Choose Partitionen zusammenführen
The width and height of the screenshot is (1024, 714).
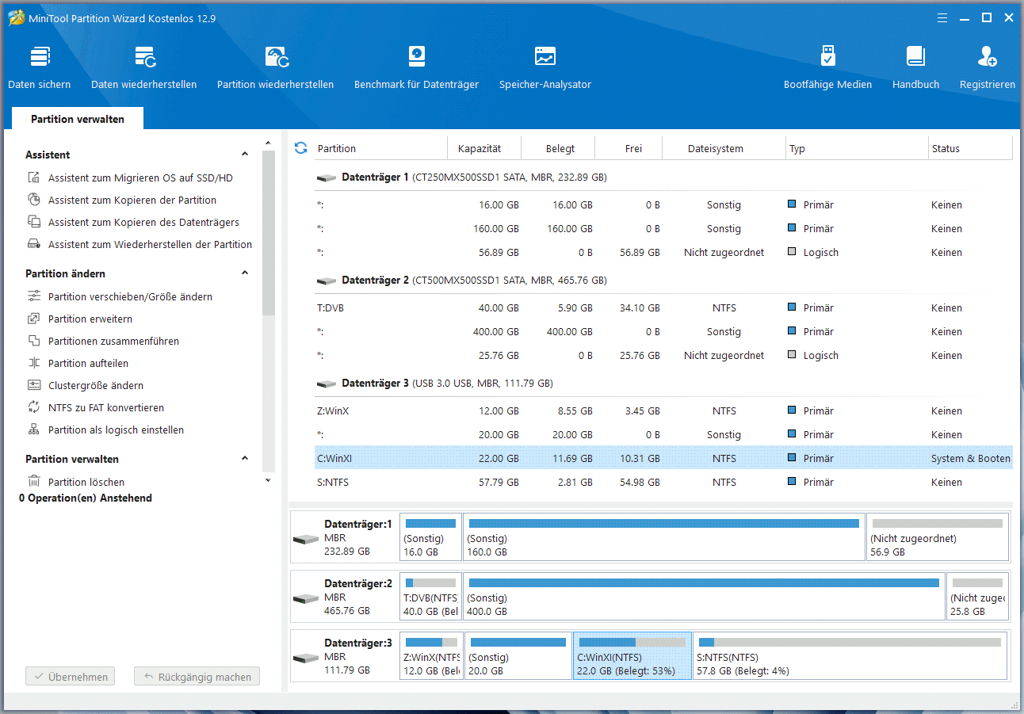(113, 342)
